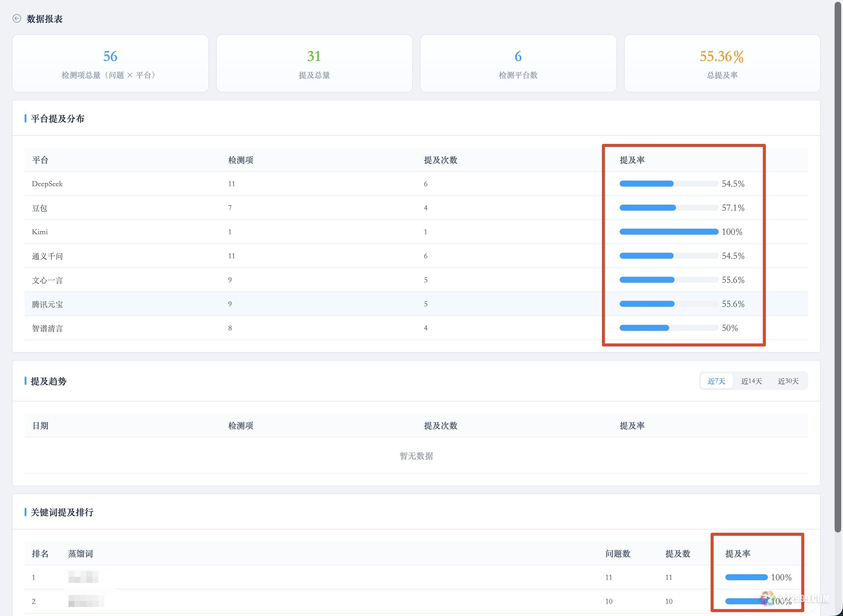The width and height of the screenshot is (843, 616).
Task: Click 排名 column header
Action: (x=40, y=554)
